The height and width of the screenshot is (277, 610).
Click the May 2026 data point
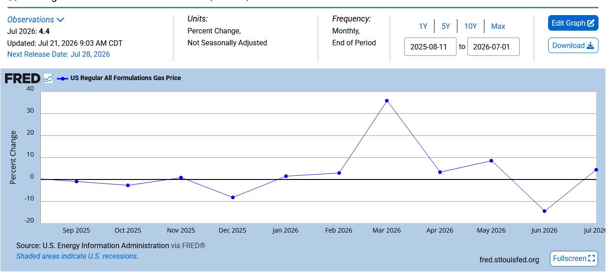point(491,161)
